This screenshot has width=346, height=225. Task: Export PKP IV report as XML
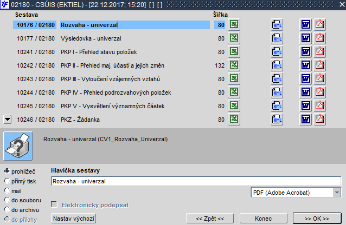[277, 92]
